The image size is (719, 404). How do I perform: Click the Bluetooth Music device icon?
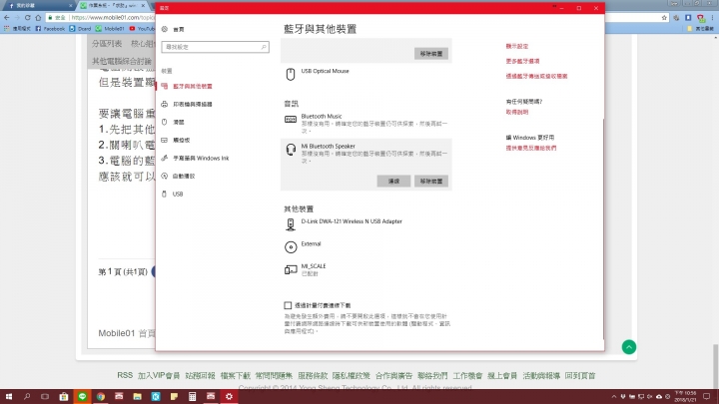pyautogui.click(x=291, y=120)
